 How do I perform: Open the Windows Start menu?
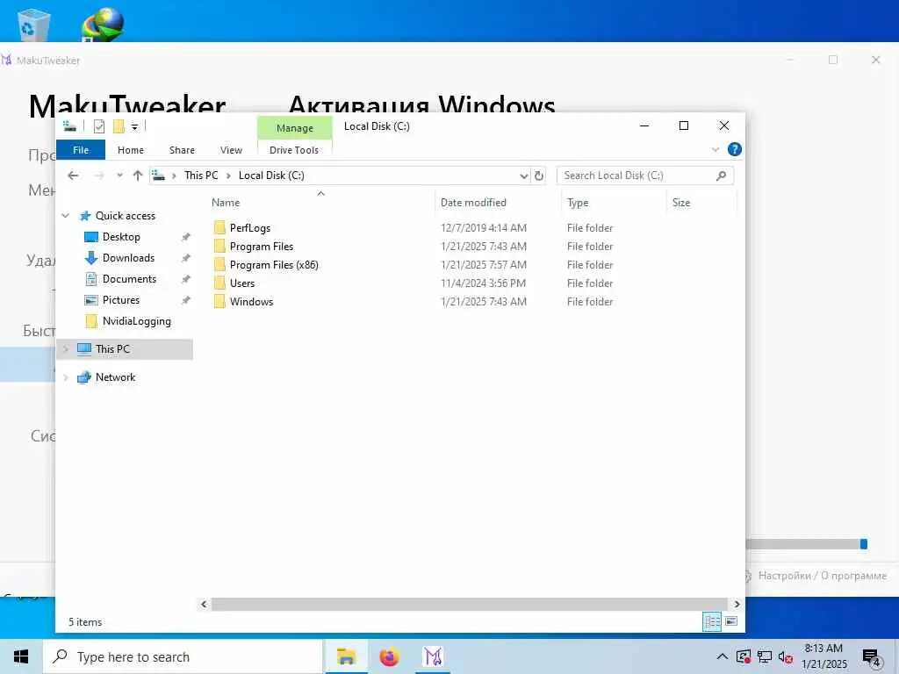21,656
